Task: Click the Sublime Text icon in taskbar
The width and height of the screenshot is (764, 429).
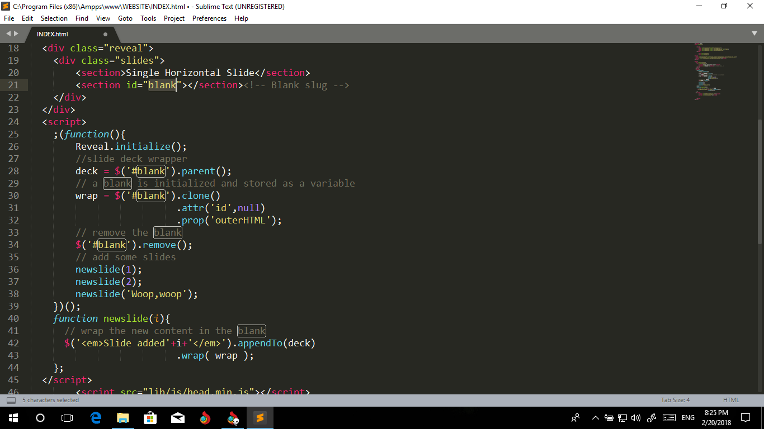Action: [x=260, y=417]
